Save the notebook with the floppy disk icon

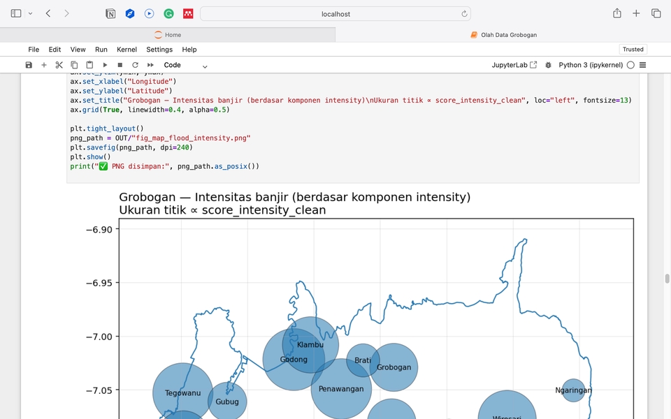29,65
